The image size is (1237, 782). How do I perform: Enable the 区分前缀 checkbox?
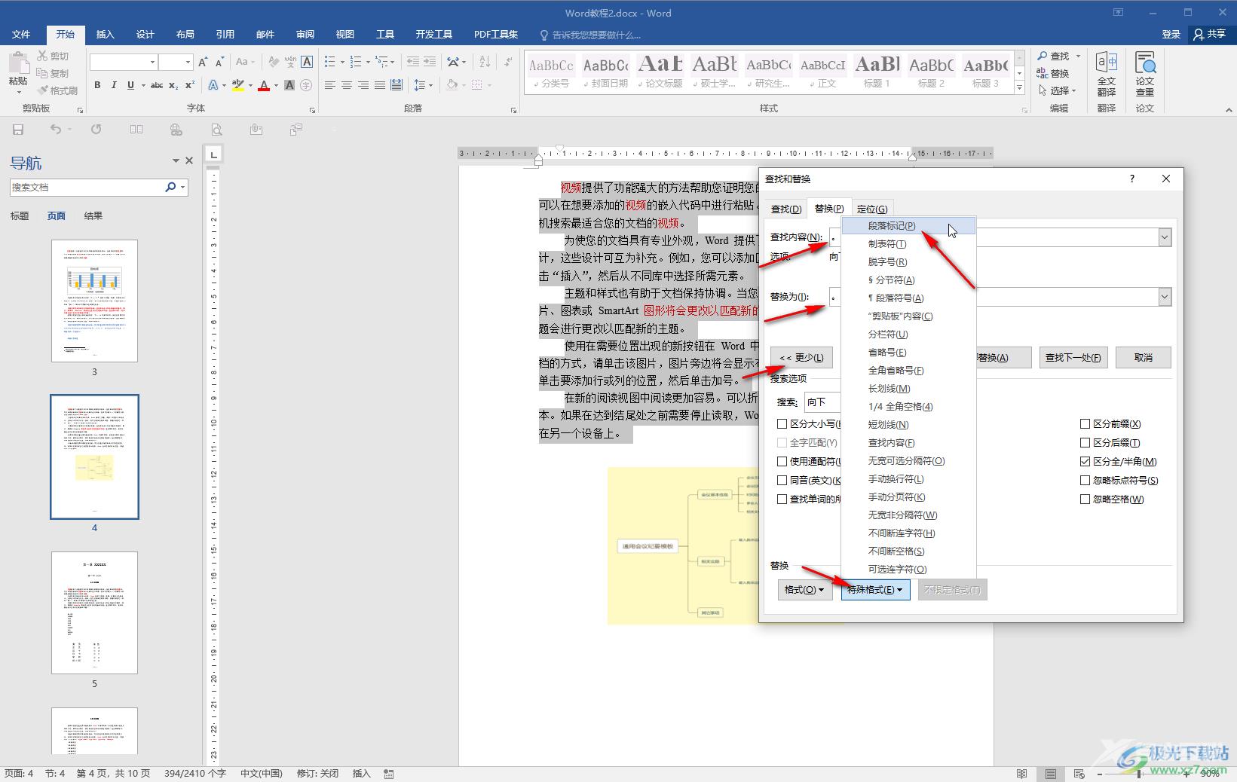coord(1085,424)
